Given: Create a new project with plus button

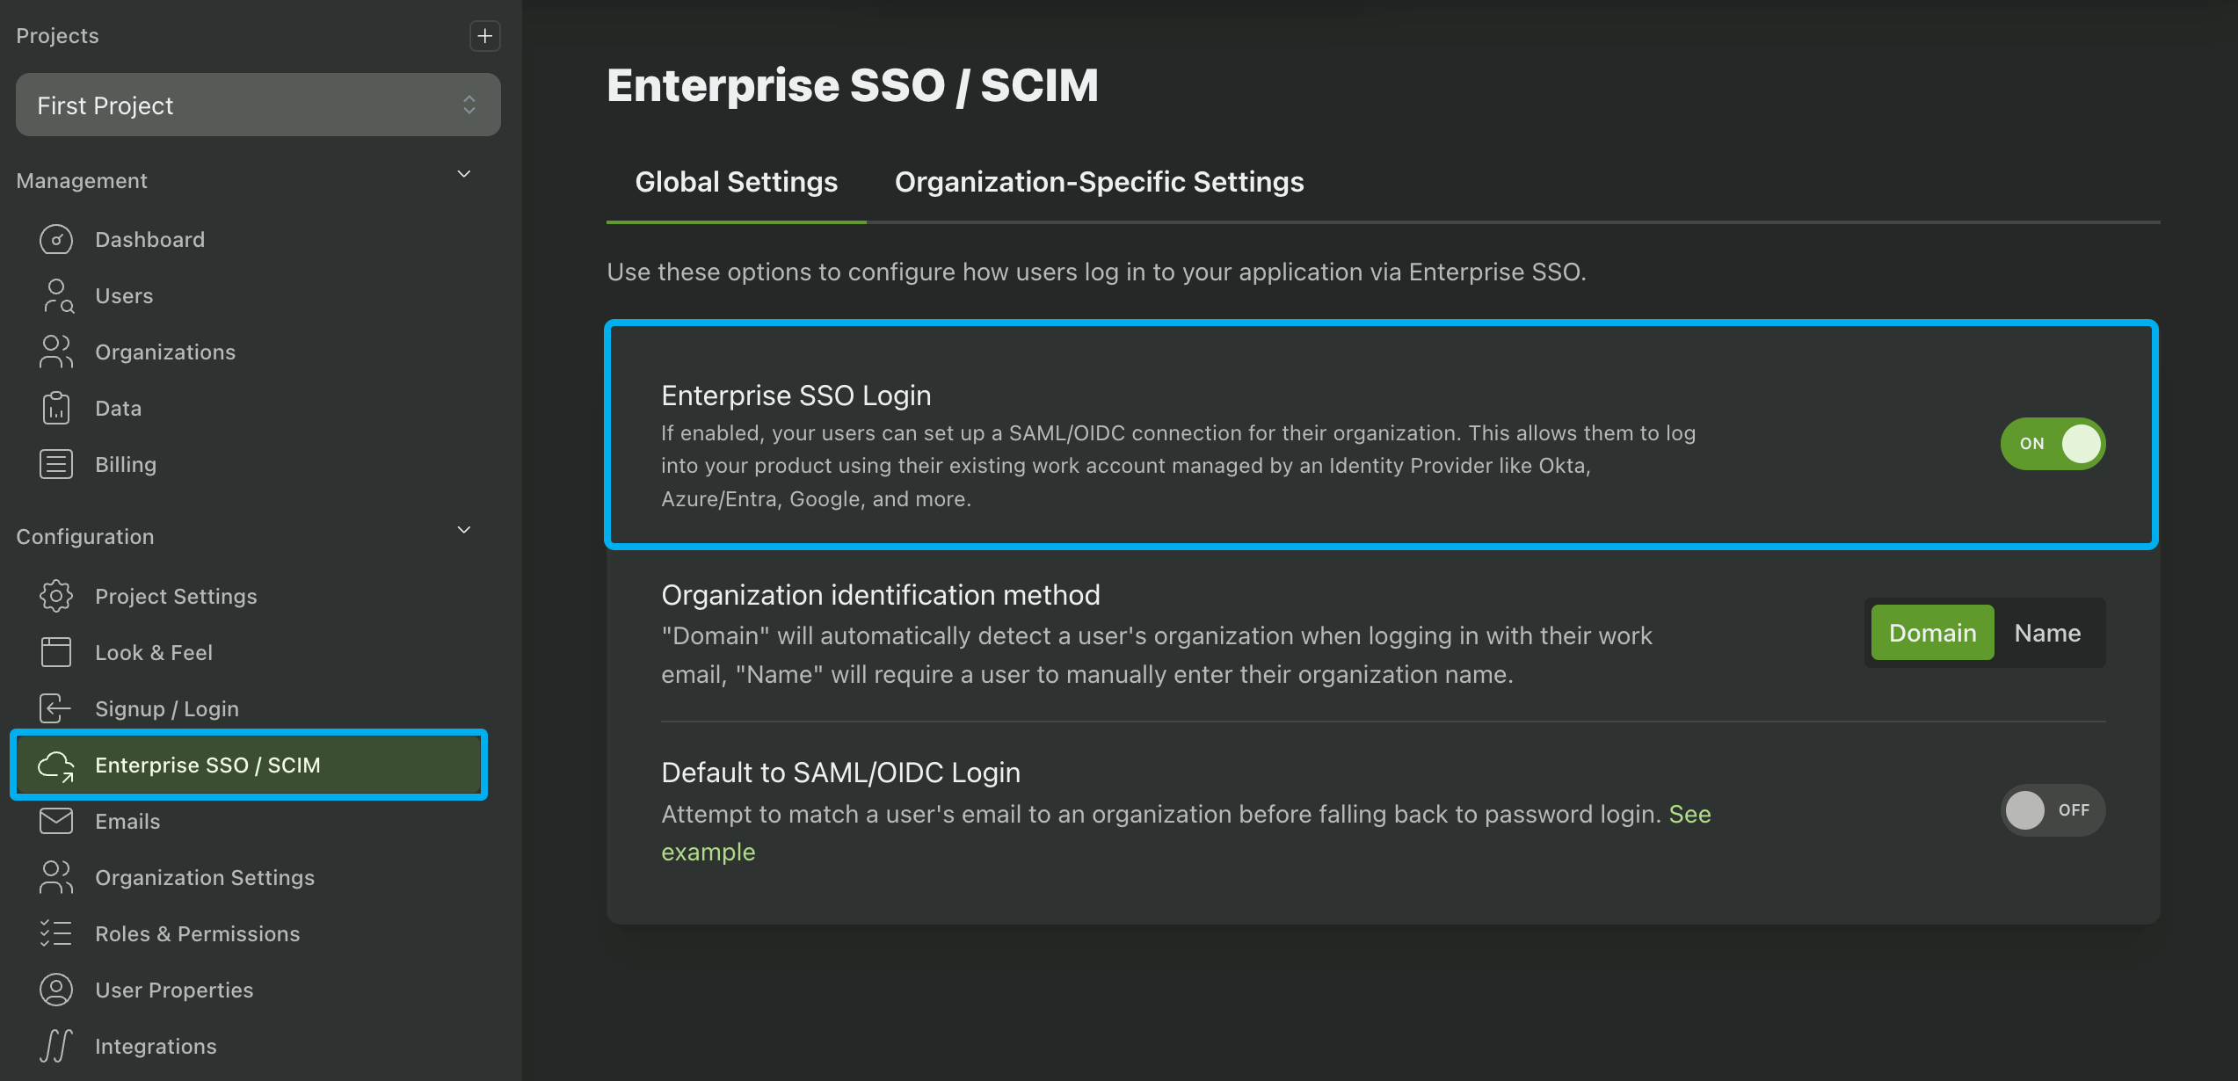Looking at the screenshot, I should (484, 36).
